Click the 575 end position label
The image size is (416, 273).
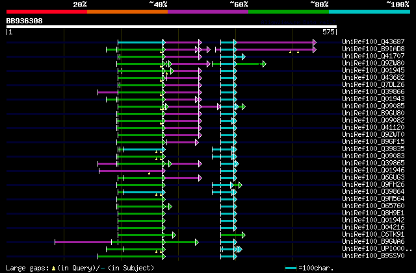tap(328, 32)
